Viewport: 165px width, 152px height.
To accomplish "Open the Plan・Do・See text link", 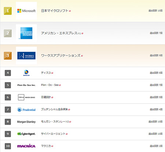I will pyautogui.click(x=50, y=85).
